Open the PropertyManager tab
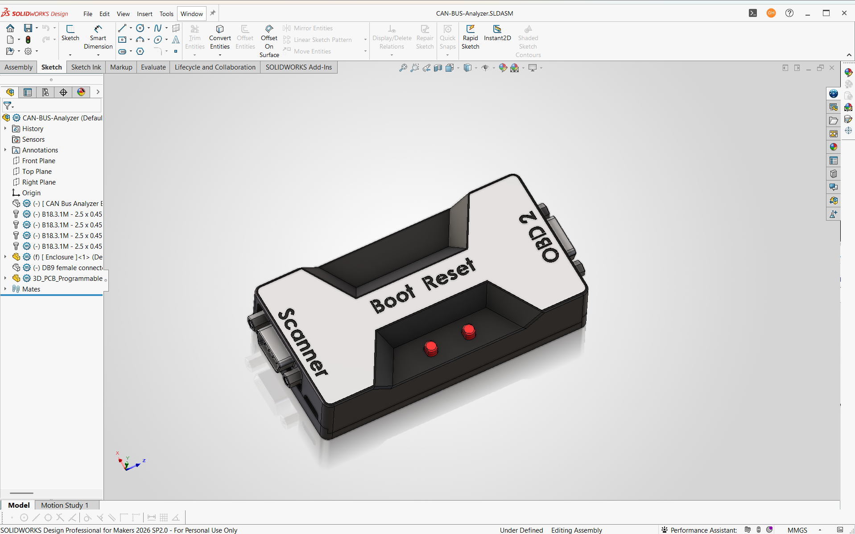855x534 pixels. [x=28, y=92]
